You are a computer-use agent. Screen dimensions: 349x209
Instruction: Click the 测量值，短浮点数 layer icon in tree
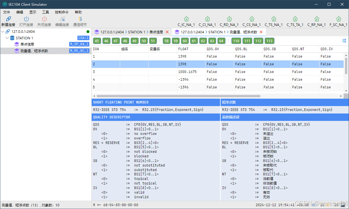pyautogui.click(x=17, y=51)
